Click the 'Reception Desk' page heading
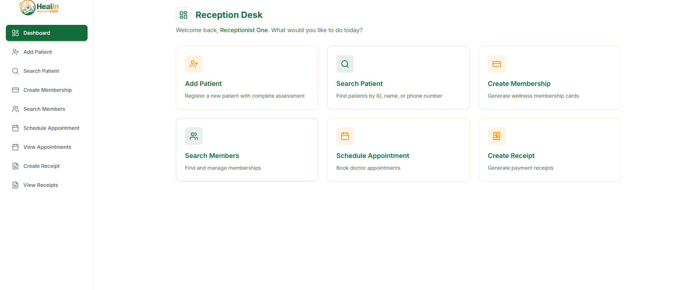The height and width of the screenshot is (290, 697). tap(229, 15)
